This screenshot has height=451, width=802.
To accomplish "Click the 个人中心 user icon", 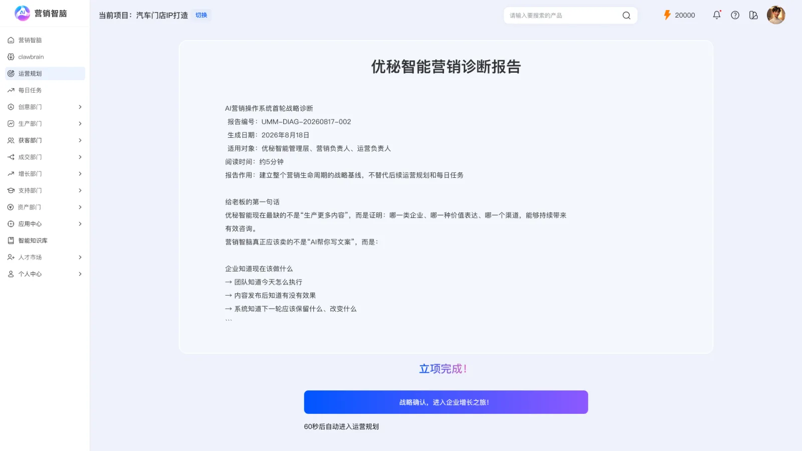I will [x=11, y=274].
